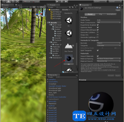Toggle Pivot handle position mode
The image size is (124, 122).
(x=27, y=2)
